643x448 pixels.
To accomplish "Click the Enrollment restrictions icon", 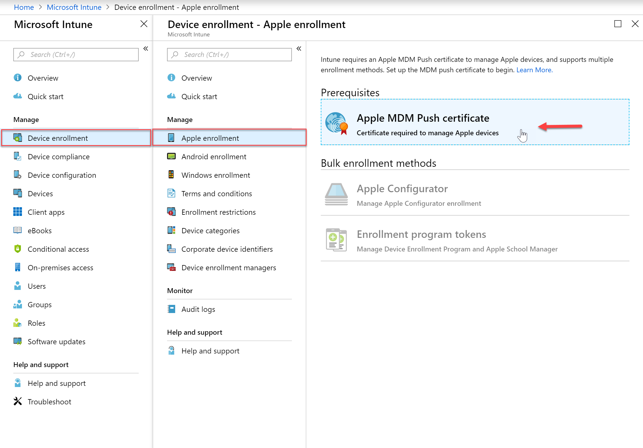I will coord(171,212).
